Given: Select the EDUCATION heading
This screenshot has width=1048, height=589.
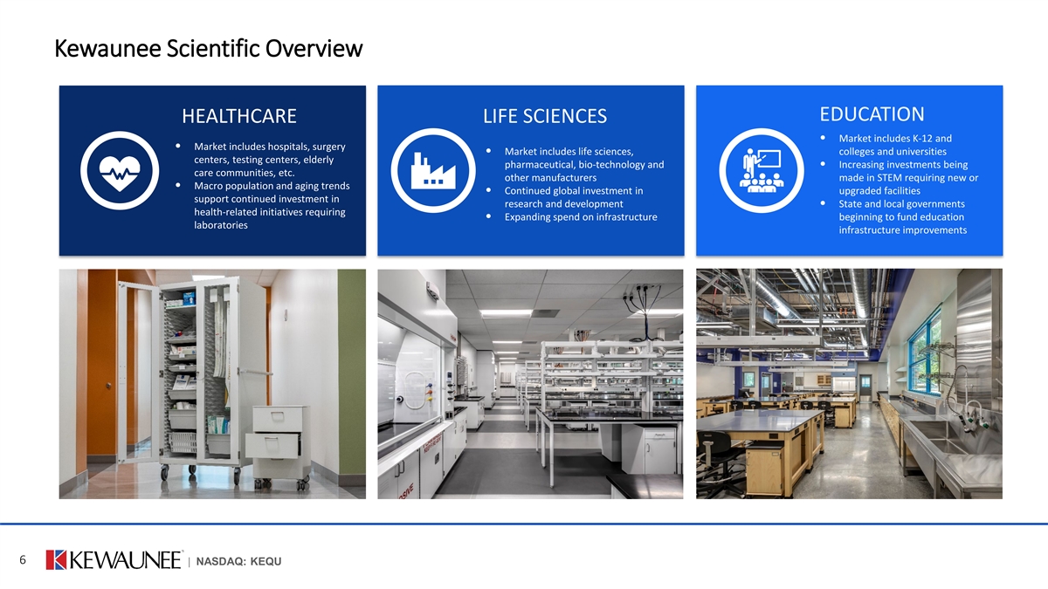Looking at the screenshot, I should coord(872,114).
